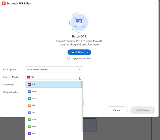Click the orange PPT icon in list
This screenshot has height=140, width=160.
29,106
